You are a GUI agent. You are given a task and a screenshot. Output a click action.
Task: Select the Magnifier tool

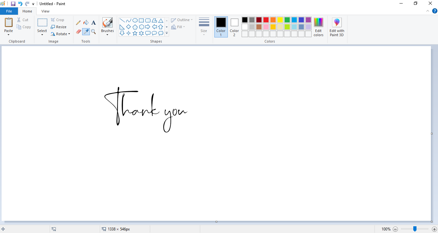point(93,32)
